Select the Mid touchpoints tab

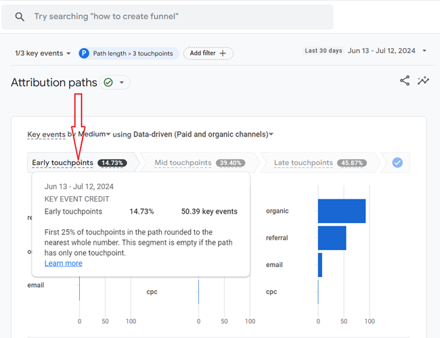pyautogui.click(x=200, y=163)
